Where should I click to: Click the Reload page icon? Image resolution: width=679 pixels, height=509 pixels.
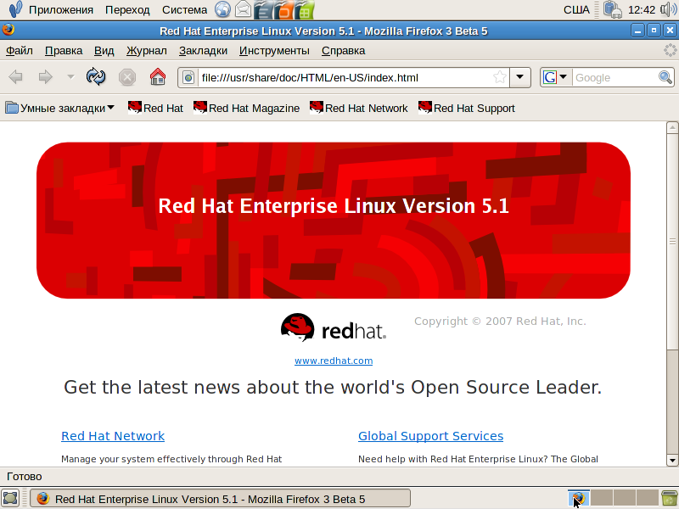tap(97, 77)
